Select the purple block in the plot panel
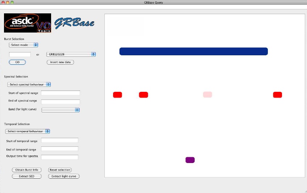The height and width of the screenshot is (193, 307). point(190,160)
